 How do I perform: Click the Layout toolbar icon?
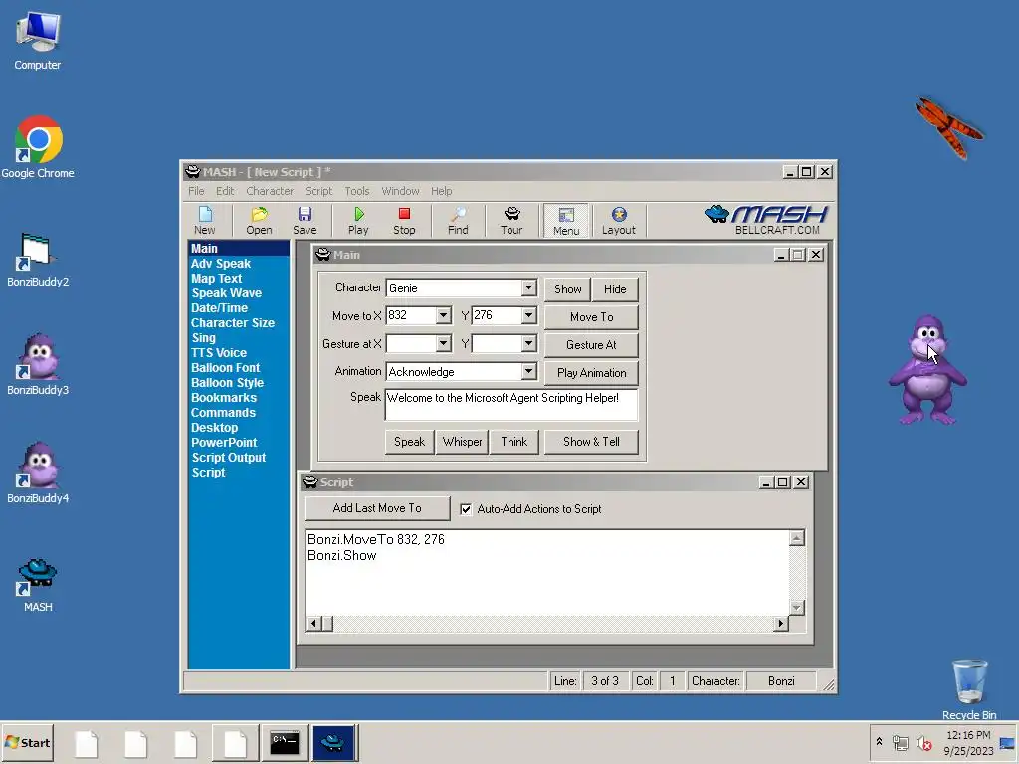pyautogui.click(x=619, y=220)
